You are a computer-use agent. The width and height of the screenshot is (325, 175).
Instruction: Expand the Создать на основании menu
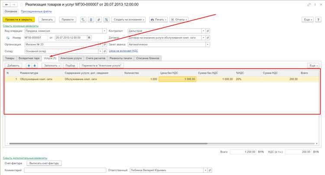128,19
